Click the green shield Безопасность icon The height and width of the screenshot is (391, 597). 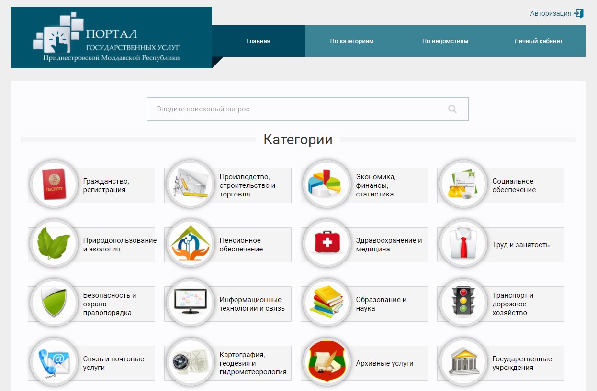click(x=54, y=303)
